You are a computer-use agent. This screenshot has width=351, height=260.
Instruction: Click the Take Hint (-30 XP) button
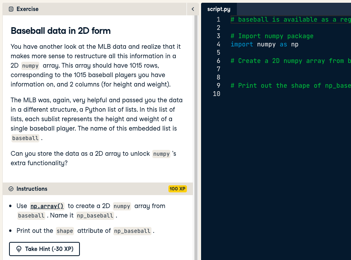click(x=44, y=249)
